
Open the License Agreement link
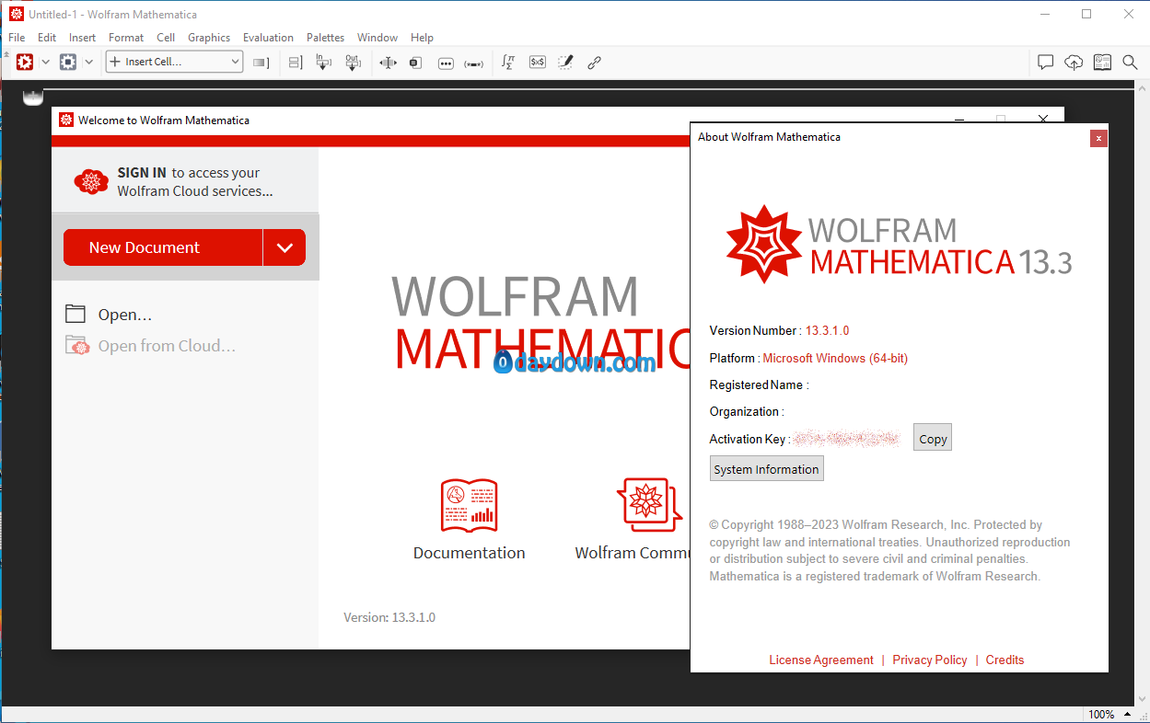(821, 660)
